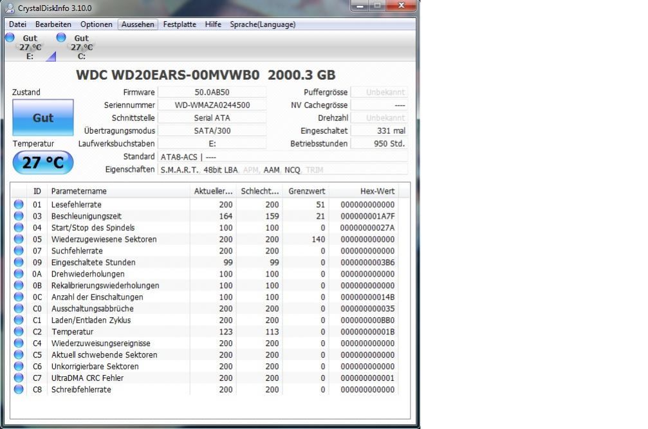Screen dimensions: 648x429
Task: Click the Standard field ATA8-ACS
Action: coord(282,156)
